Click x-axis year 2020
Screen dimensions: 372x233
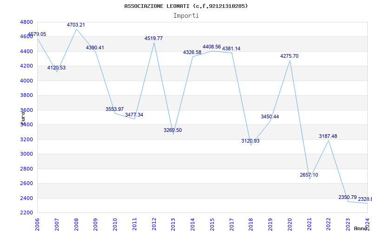290,225
